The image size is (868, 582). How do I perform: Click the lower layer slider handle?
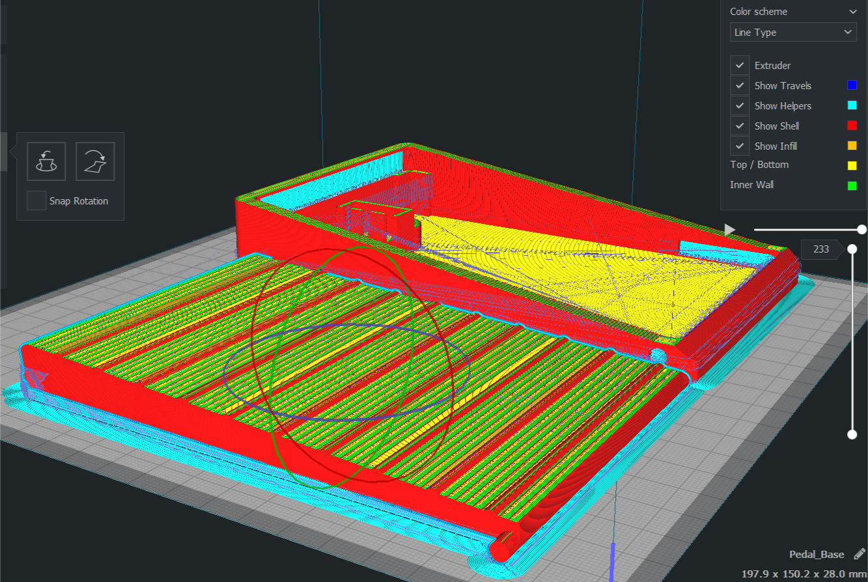point(852,434)
